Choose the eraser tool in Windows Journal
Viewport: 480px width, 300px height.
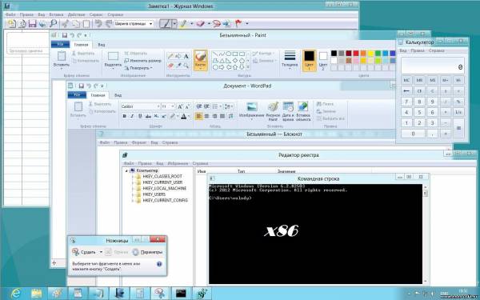pos(201,23)
